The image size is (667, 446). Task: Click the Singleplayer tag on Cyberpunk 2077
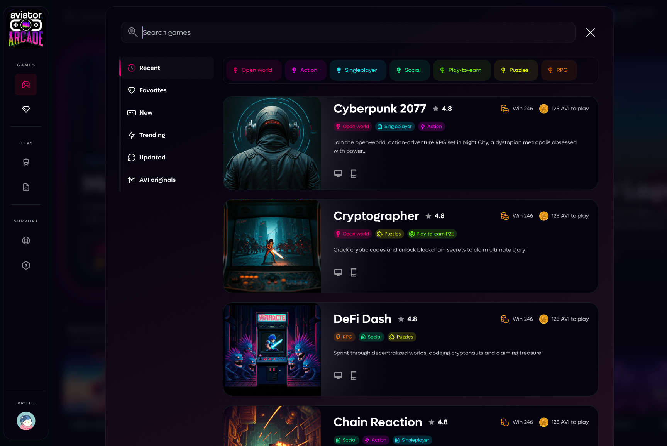pos(395,127)
